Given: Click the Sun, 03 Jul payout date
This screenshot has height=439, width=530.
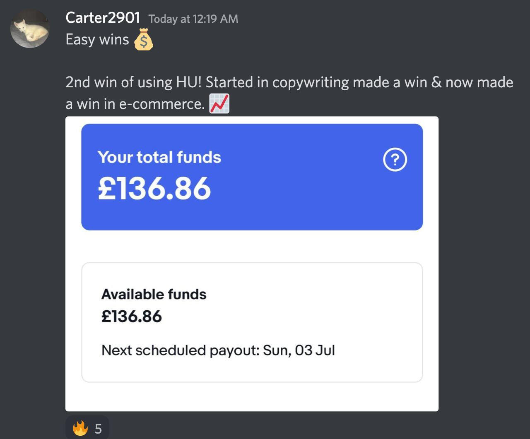Looking at the screenshot, I should click(x=299, y=350).
